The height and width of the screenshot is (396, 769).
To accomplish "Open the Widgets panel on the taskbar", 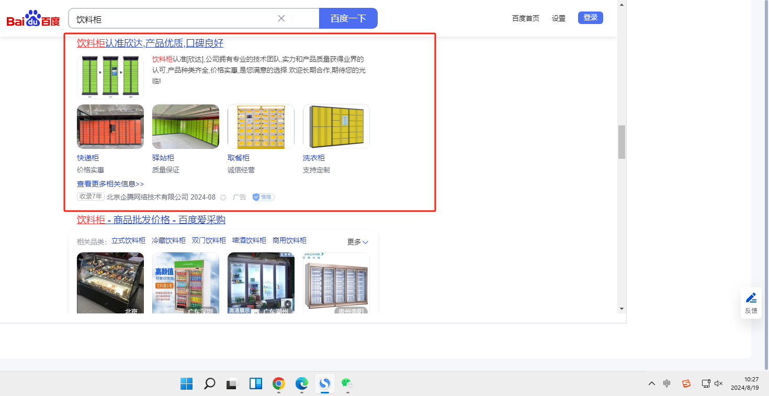I will pyautogui.click(x=256, y=384).
